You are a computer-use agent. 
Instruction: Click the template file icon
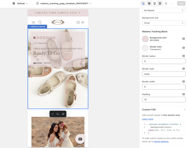point(37,3)
